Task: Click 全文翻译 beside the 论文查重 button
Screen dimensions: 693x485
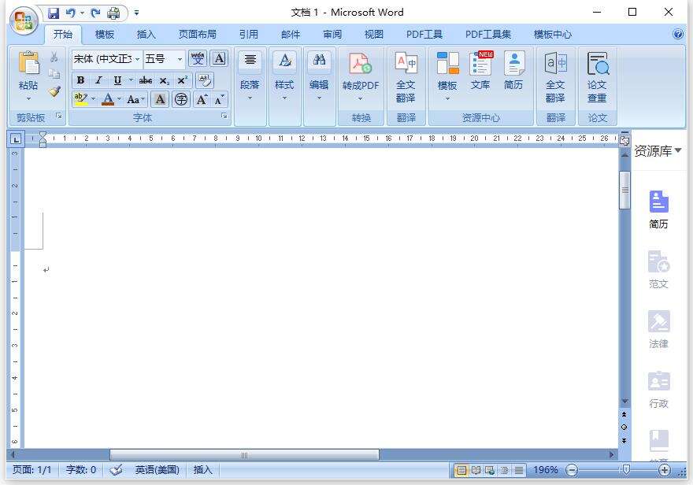Action: click(x=555, y=77)
